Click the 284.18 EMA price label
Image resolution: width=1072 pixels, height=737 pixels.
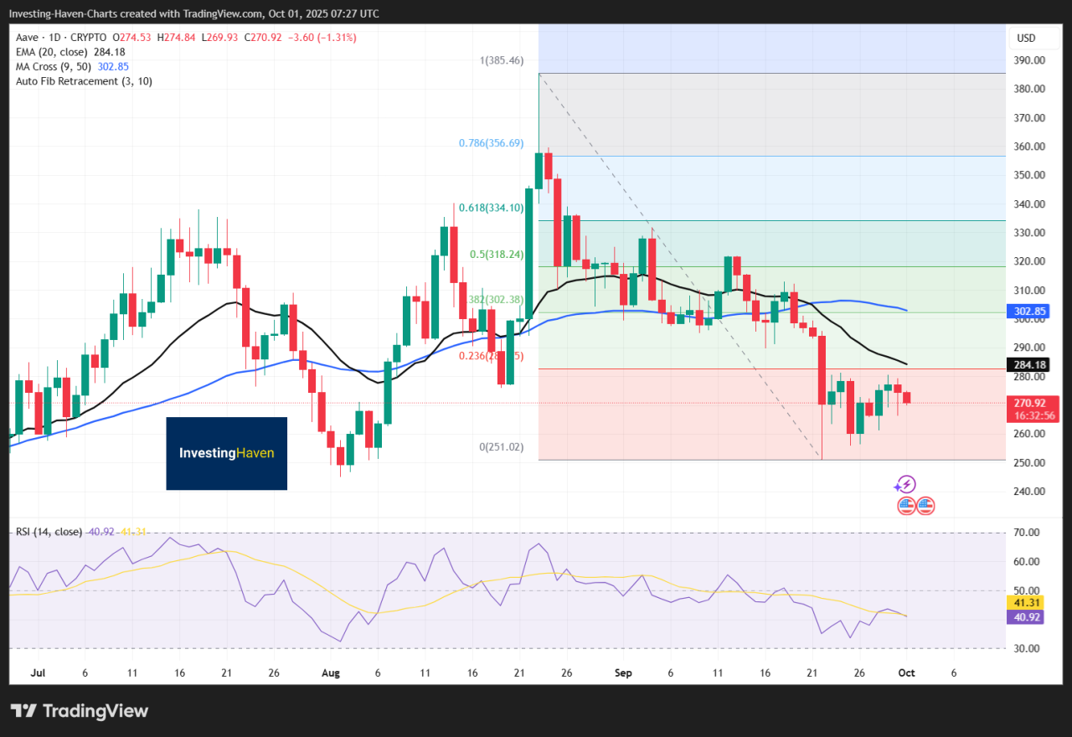[1031, 364]
